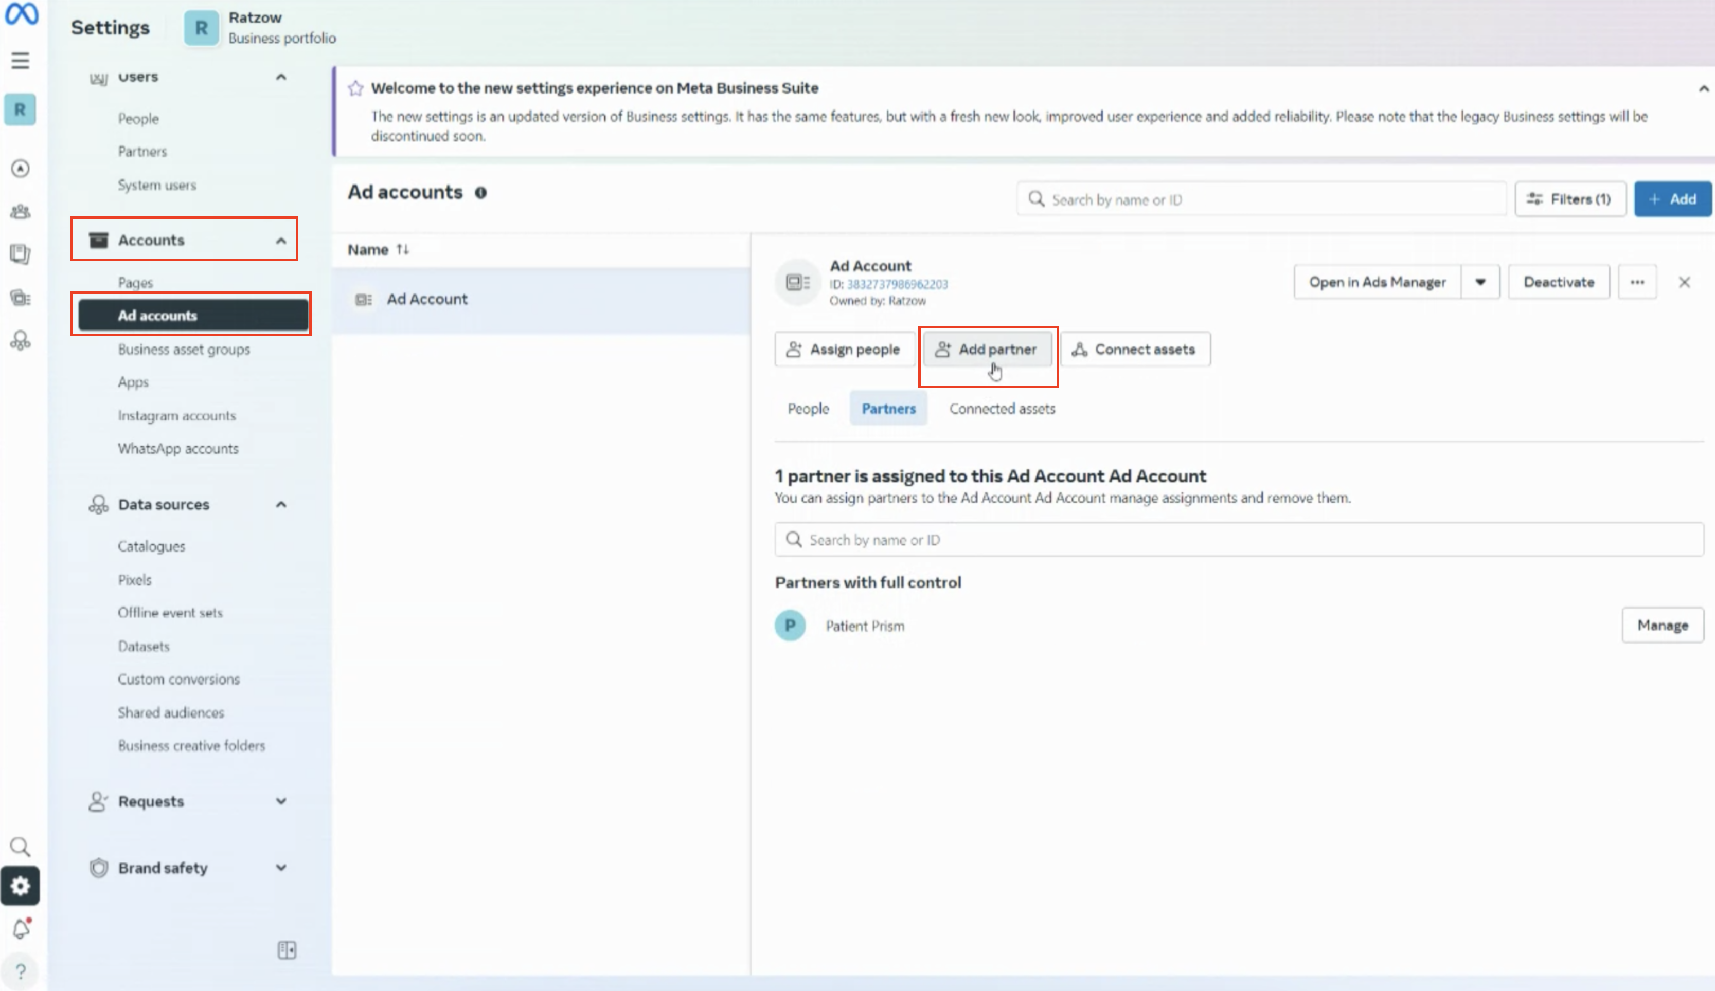Open Partners under Users
This screenshot has height=991, width=1715.
[x=142, y=152]
